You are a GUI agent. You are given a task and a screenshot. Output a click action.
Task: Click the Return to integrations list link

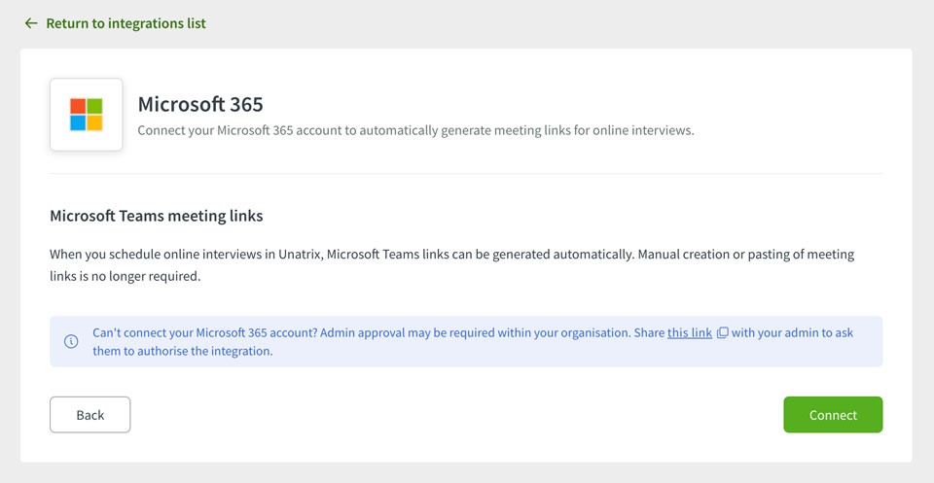[x=115, y=23]
